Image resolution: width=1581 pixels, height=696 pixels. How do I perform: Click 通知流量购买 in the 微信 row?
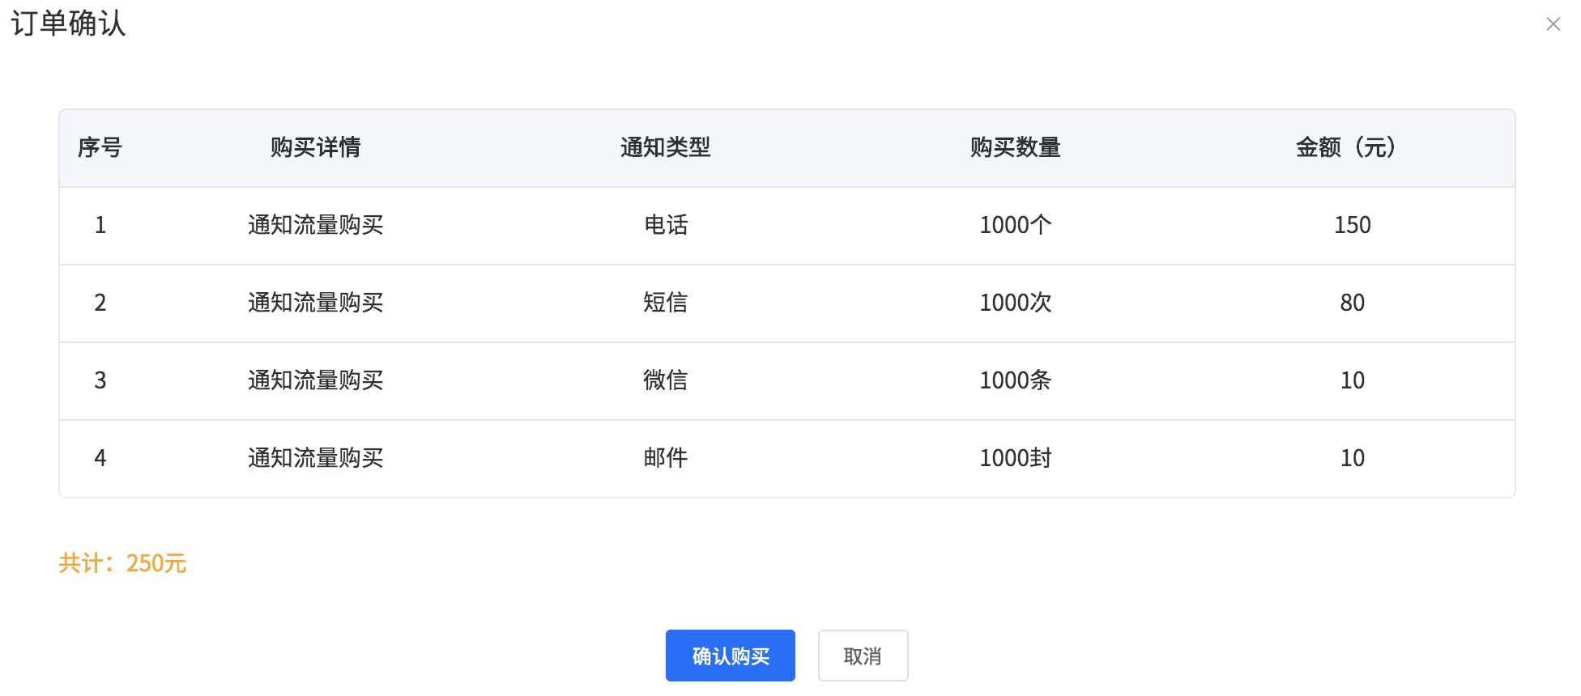pyautogui.click(x=315, y=380)
